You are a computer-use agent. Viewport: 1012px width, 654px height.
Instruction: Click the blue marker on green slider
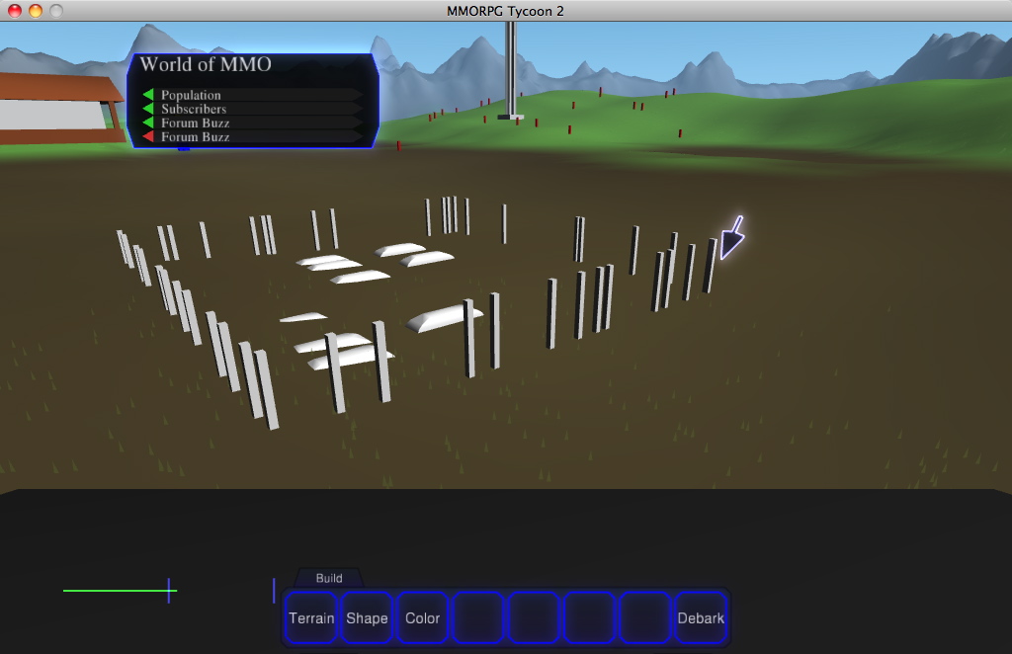tap(169, 590)
